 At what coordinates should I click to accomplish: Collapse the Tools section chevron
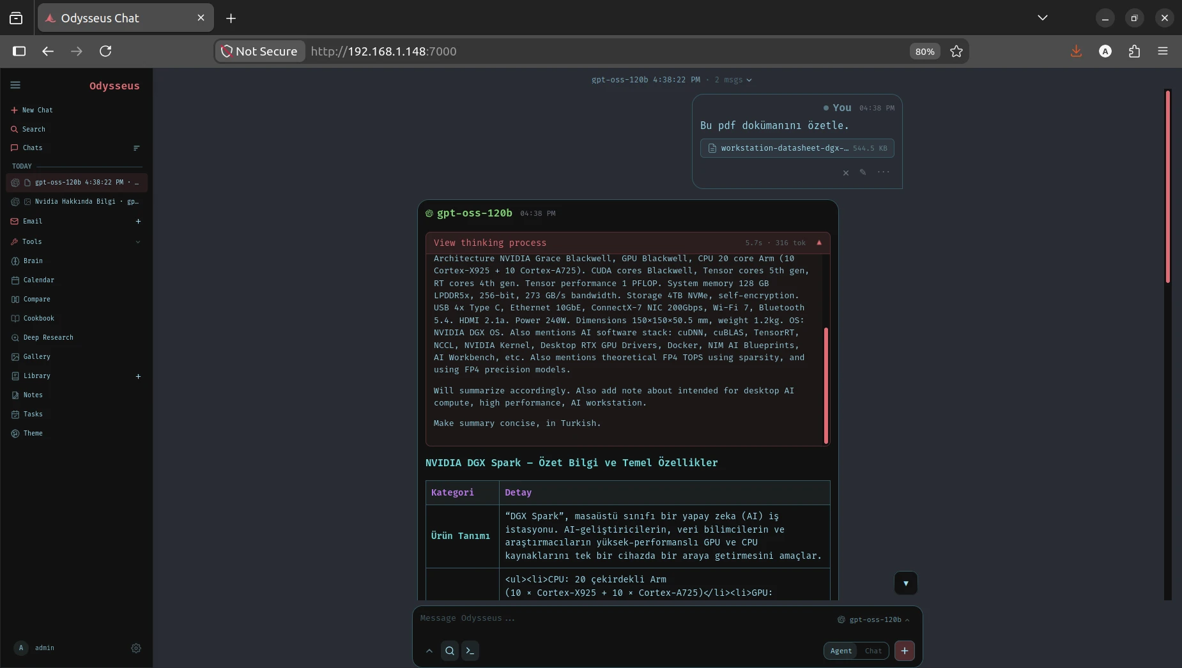138,242
